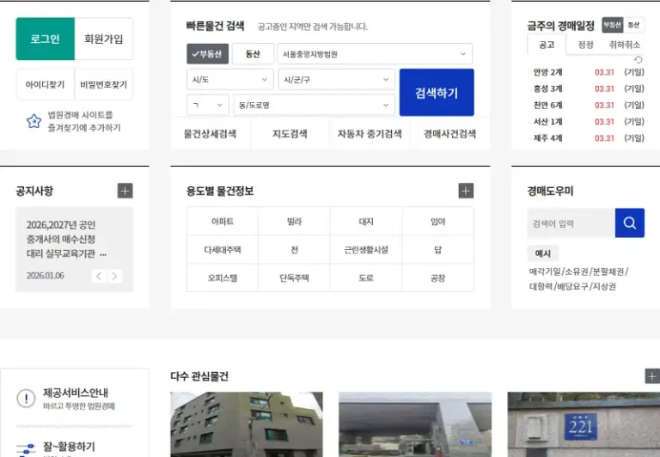The width and height of the screenshot is (660, 457).
Task: Select the 오피스텔 category cell
Action: (x=223, y=277)
